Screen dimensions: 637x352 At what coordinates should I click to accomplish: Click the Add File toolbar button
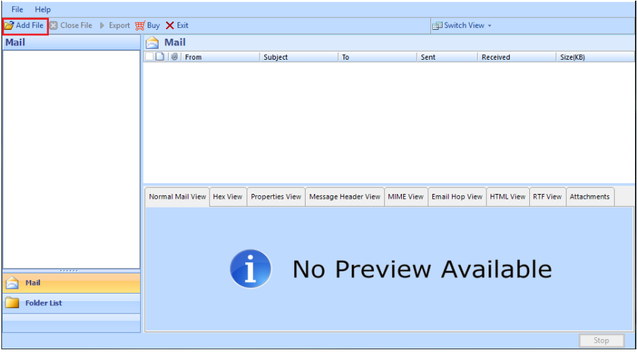coord(24,26)
